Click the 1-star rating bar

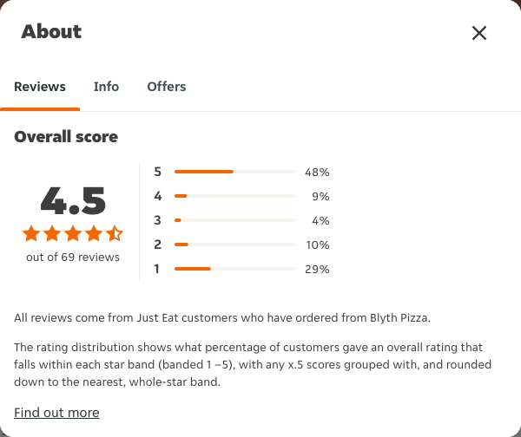click(234, 269)
